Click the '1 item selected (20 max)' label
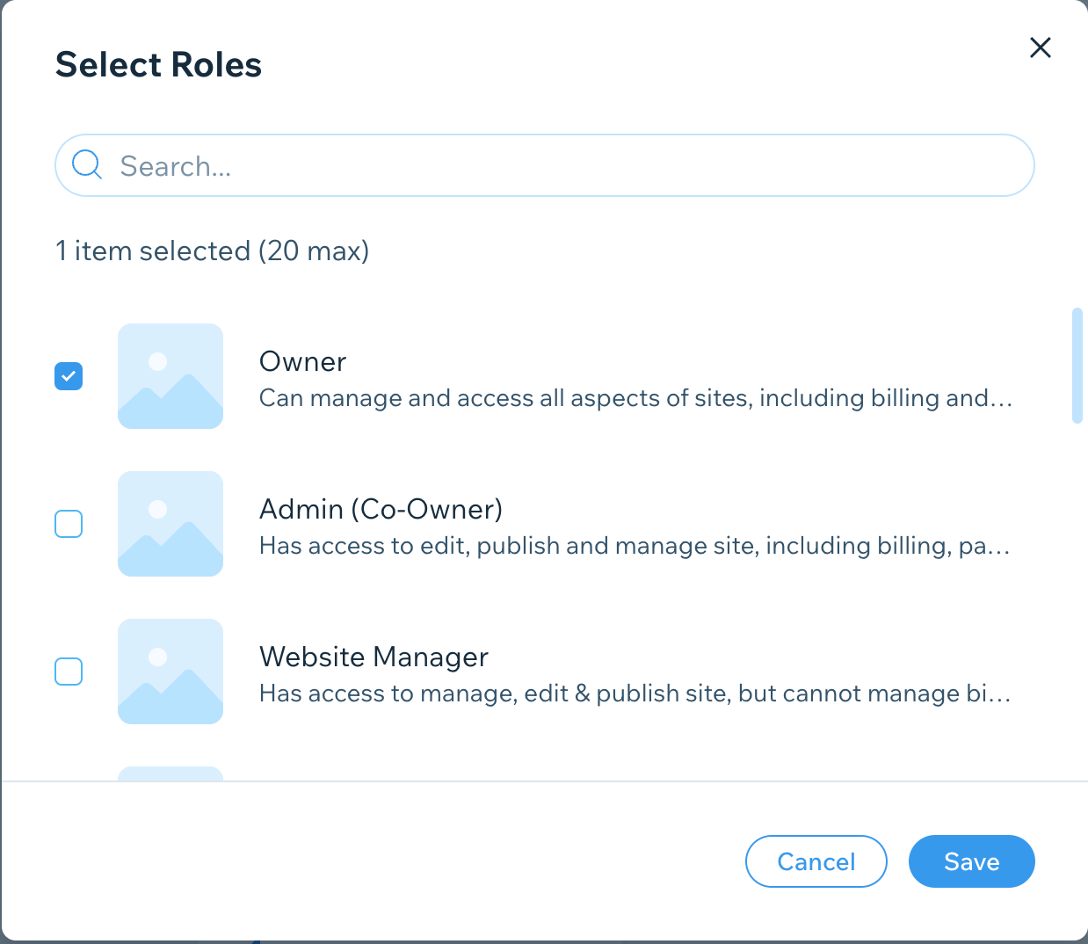Image resolution: width=1088 pixels, height=944 pixels. (213, 251)
